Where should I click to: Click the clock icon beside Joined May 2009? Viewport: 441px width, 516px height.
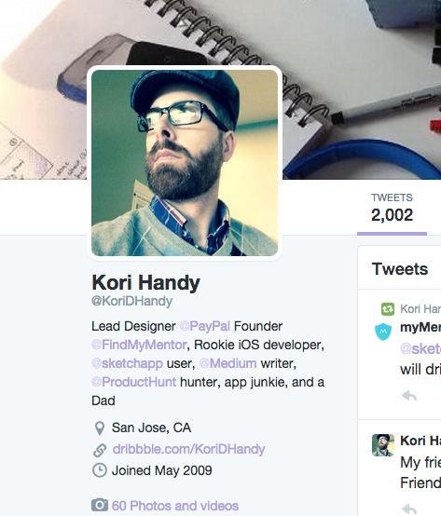coord(100,470)
